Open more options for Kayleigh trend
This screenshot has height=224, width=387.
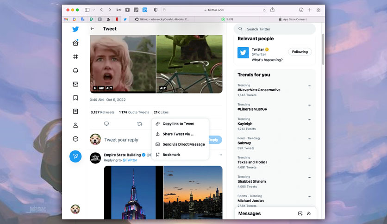[x=310, y=120]
